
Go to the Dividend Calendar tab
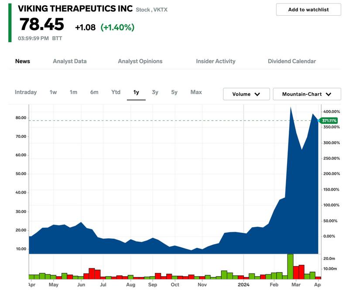click(292, 61)
